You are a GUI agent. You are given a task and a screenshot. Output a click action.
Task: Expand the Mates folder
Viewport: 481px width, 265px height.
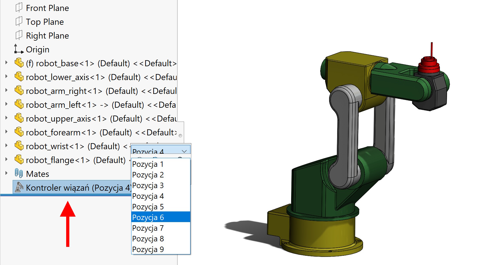(x=6, y=173)
